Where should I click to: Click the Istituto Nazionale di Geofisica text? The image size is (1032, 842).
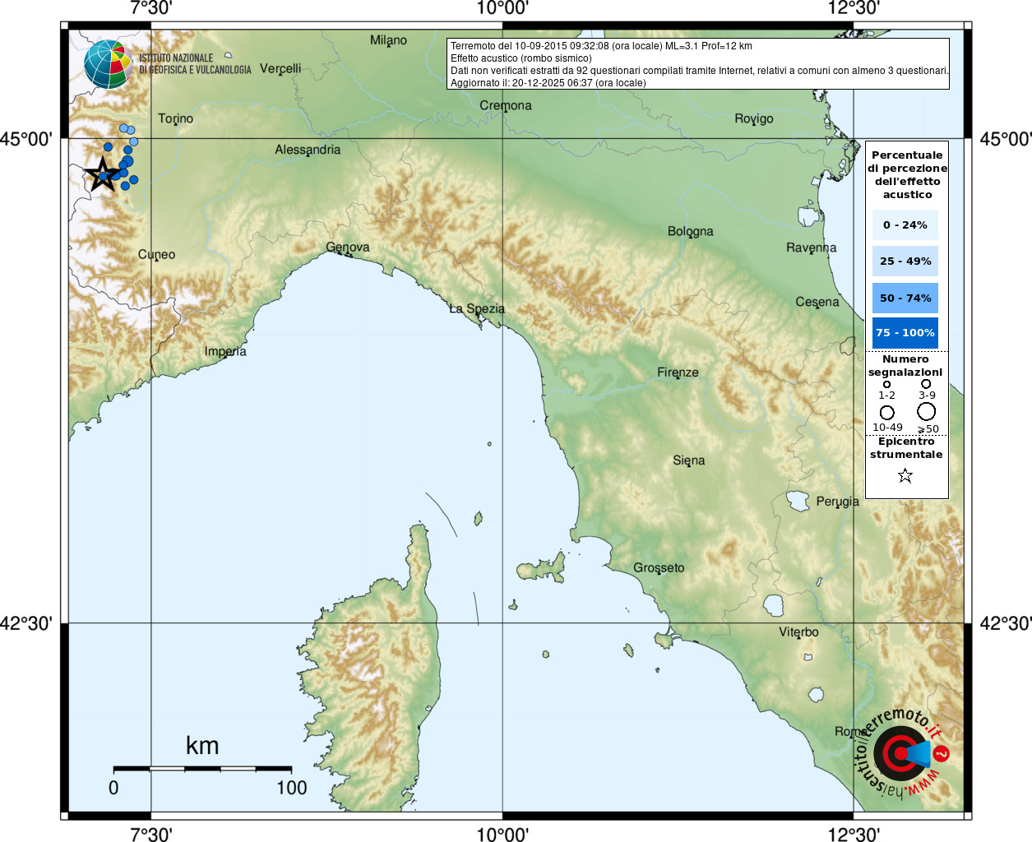coord(195,64)
